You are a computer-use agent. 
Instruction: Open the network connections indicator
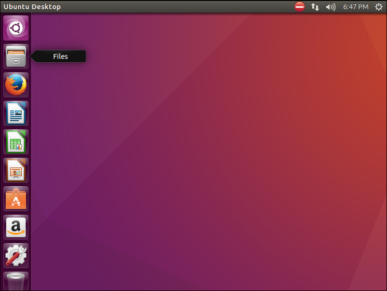[315, 7]
